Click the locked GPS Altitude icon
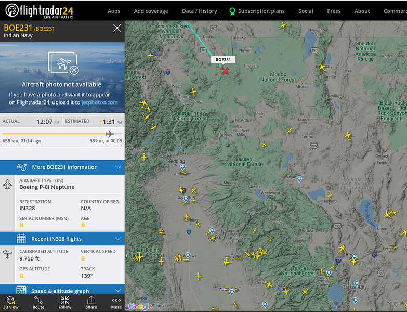The image size is (407, 312). [x=21, y=276]
